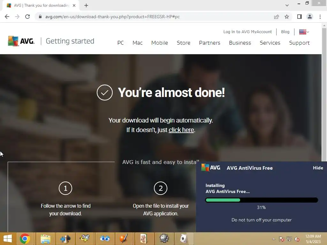
Task: Open the Windows Start button
Action: coord(8,239)
